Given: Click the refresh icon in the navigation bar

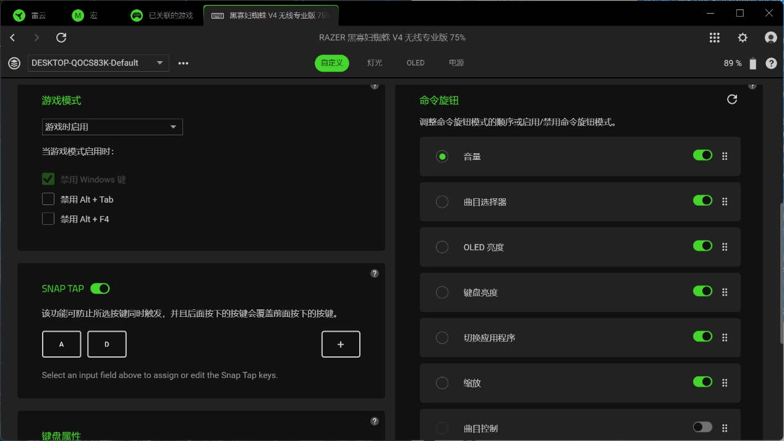Looking at the screenshot, I should (61, 38).
